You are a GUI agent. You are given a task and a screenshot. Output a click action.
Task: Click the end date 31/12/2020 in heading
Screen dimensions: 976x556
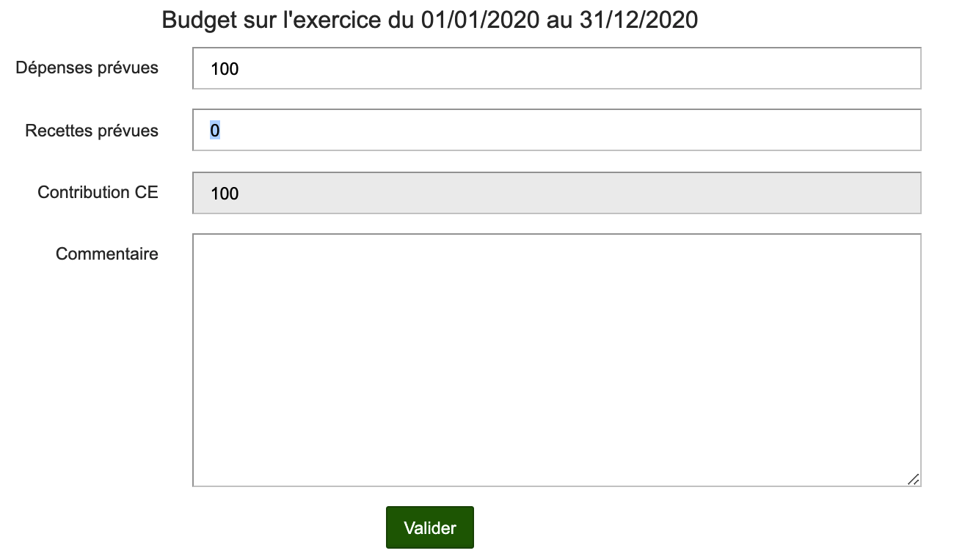point(638,21)
